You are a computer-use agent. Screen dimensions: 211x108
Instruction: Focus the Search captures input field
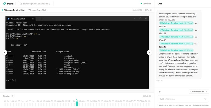[x=36, y=4]
